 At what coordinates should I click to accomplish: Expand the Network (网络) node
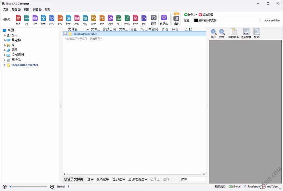[5, 50]
